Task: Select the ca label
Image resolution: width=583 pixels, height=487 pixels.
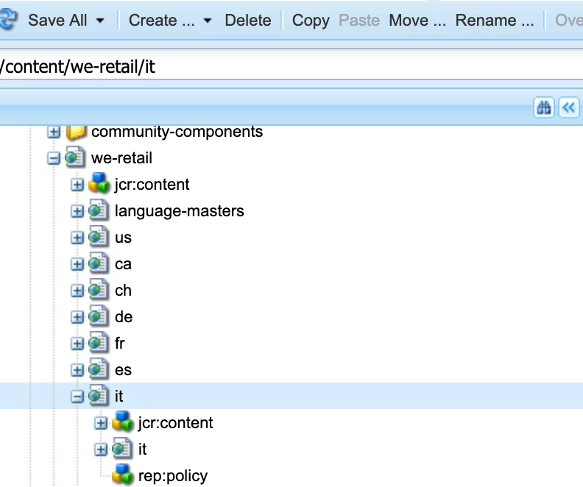Action: coord(123,264)
